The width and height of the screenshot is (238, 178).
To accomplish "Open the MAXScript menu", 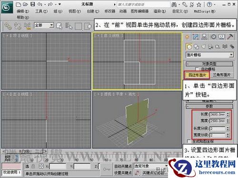I will pos(205,11).
